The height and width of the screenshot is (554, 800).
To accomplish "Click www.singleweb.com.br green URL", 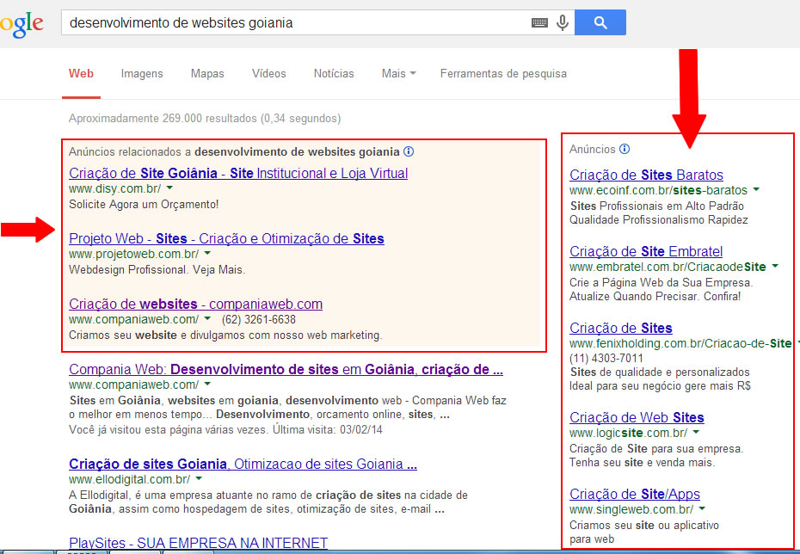I will coord(631,509).
